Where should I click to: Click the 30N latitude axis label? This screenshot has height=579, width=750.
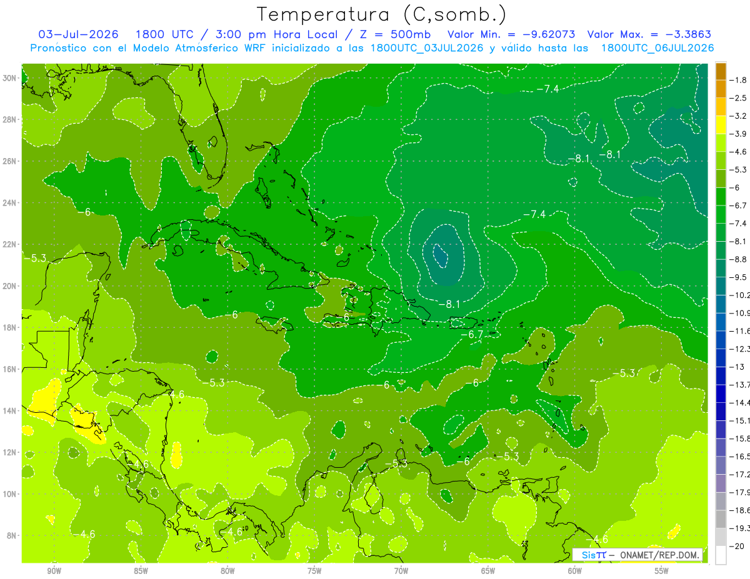10,78
